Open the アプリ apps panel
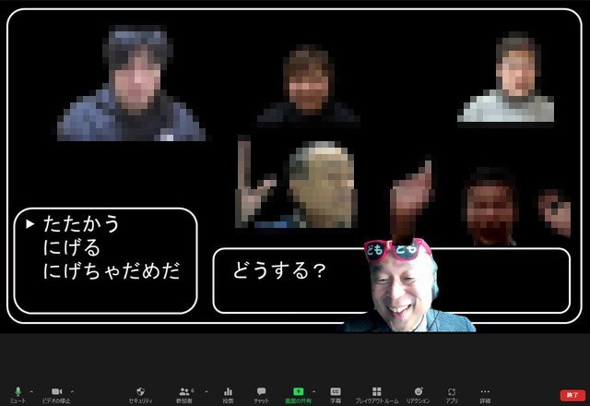Viewport: 590px width, 406px height. [452, 395]
